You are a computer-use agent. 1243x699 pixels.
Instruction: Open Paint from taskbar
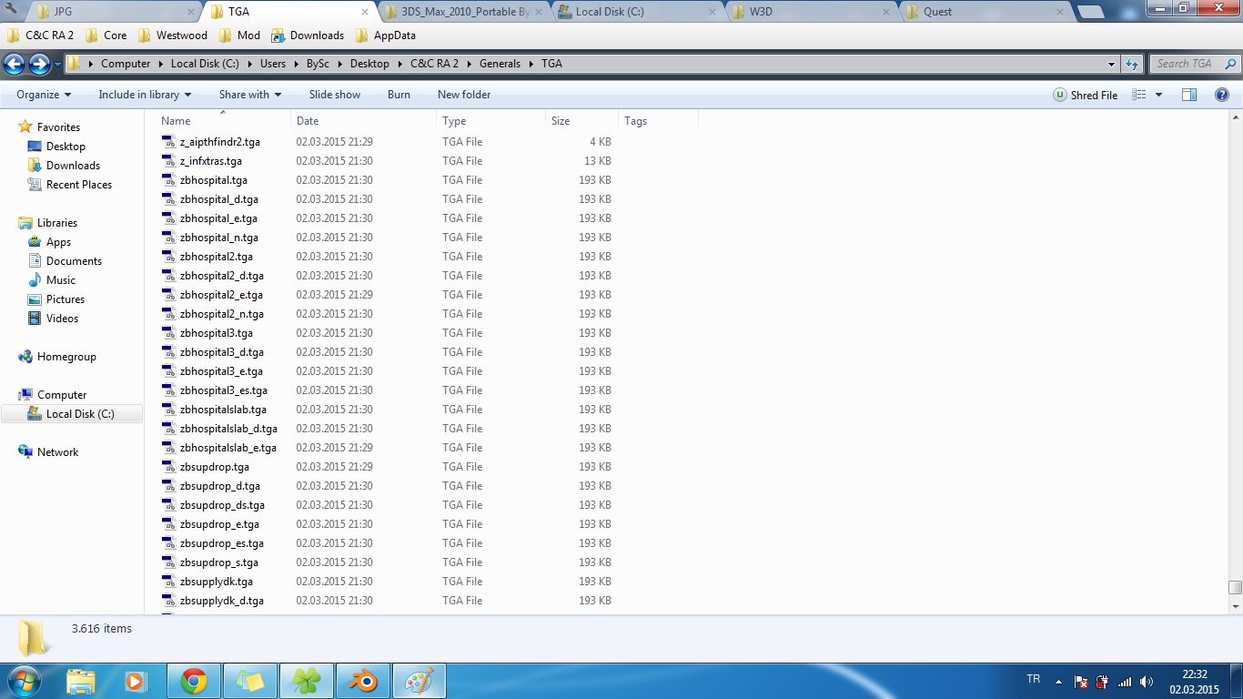[419, 681]
